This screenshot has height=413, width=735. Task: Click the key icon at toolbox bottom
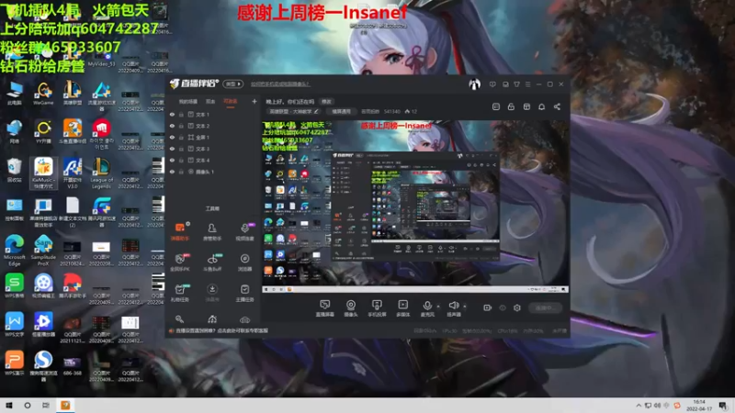coord(179,319)
